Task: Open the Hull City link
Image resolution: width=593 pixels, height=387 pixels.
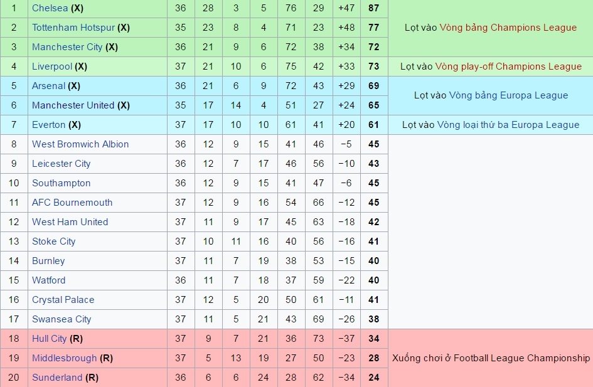Action: click(49, 339)
